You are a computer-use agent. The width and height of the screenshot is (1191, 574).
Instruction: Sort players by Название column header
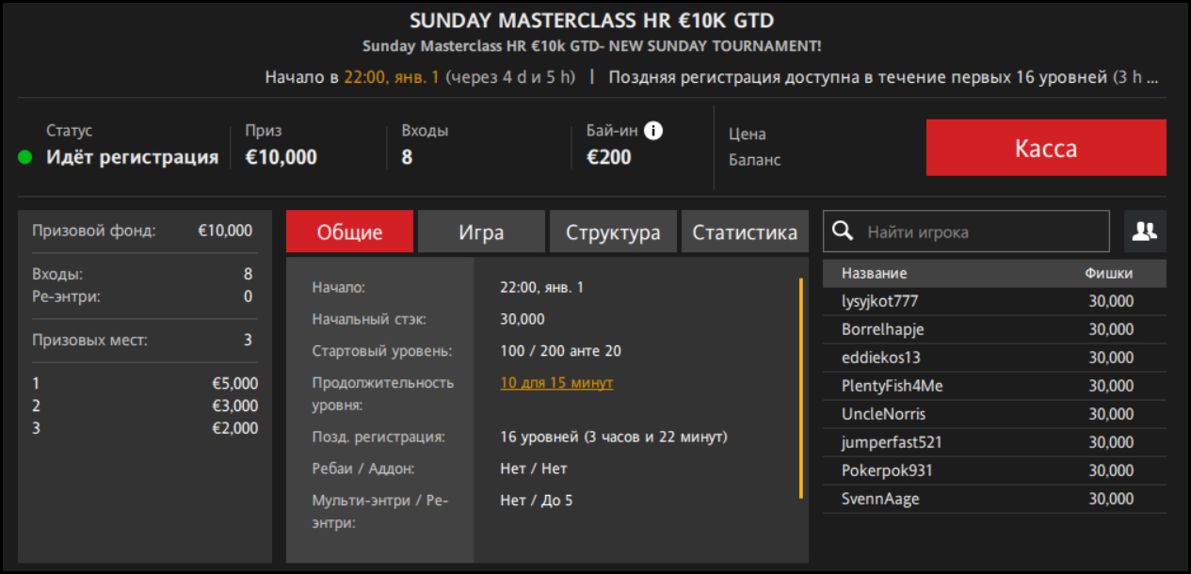click(874, 274)
